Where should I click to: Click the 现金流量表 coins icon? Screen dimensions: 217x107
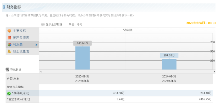9,52
